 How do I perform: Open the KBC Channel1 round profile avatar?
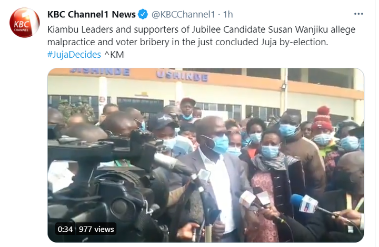coord(24,23)
